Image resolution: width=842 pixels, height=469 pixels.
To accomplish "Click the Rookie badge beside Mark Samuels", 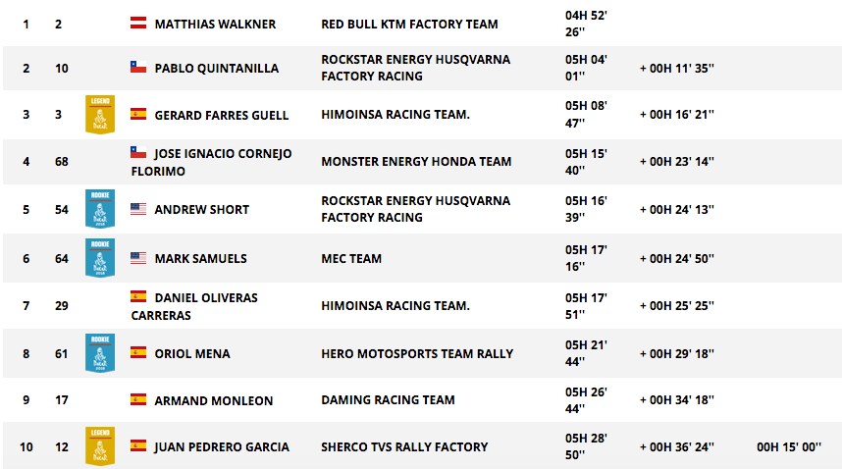I will pos(100,258).
